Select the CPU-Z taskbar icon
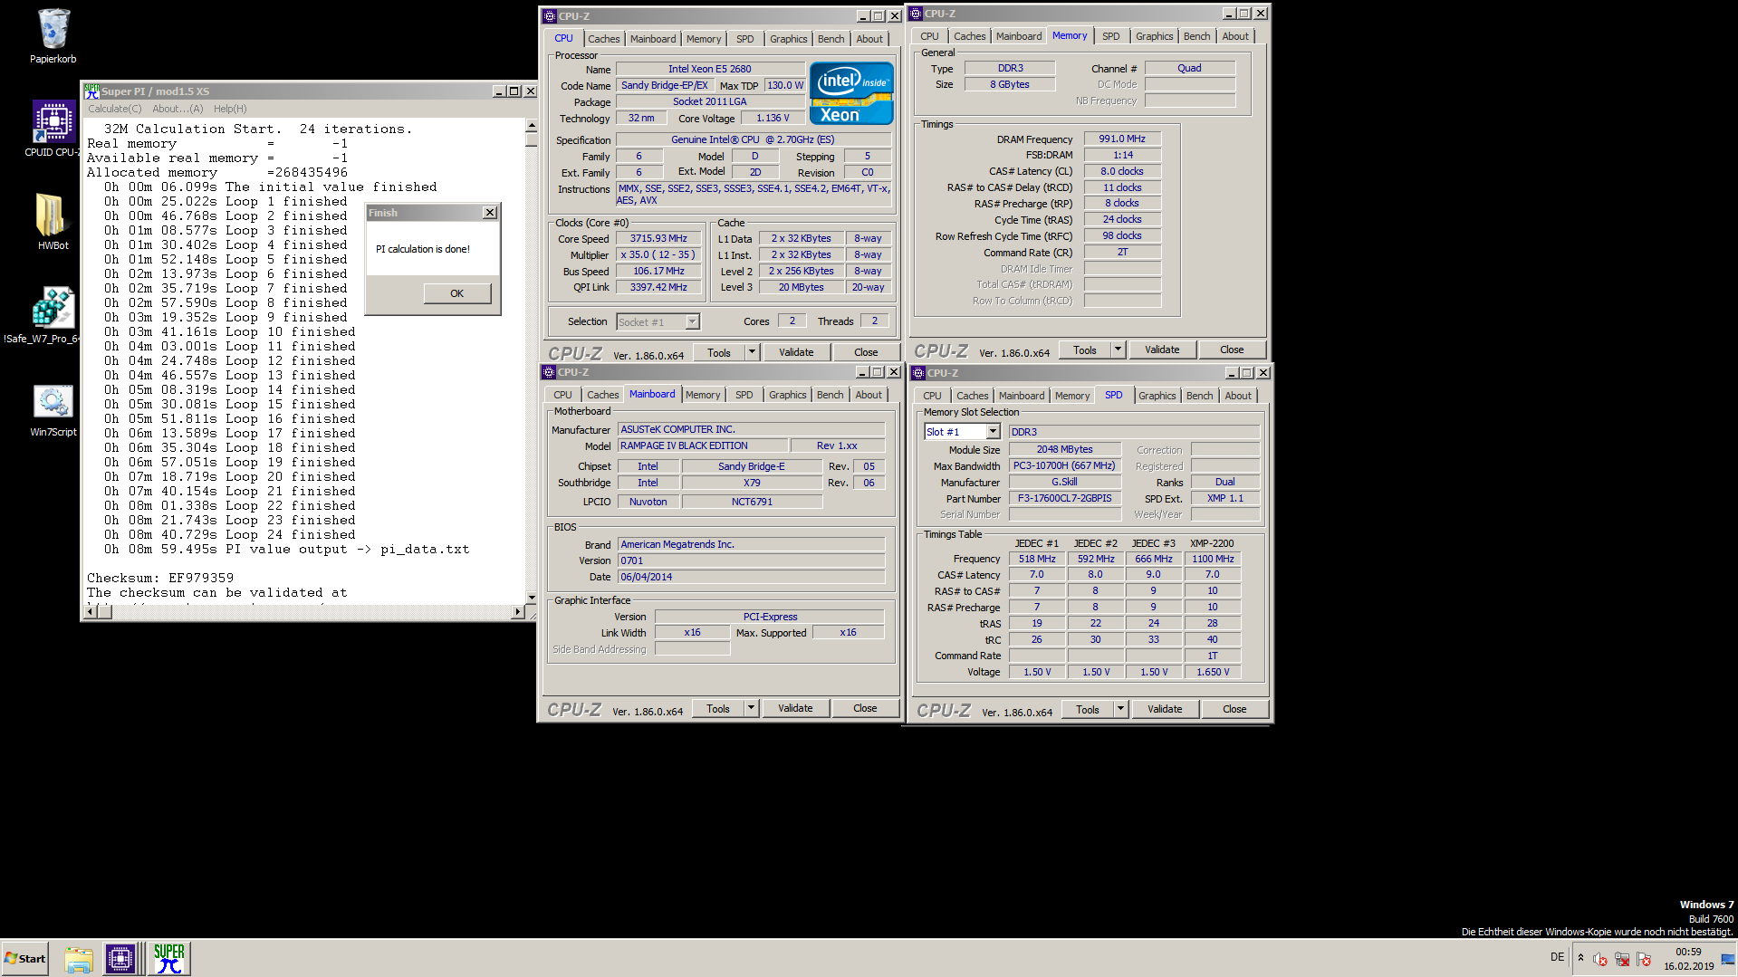This screenshot has width=1738, height=977. (120, 958)
